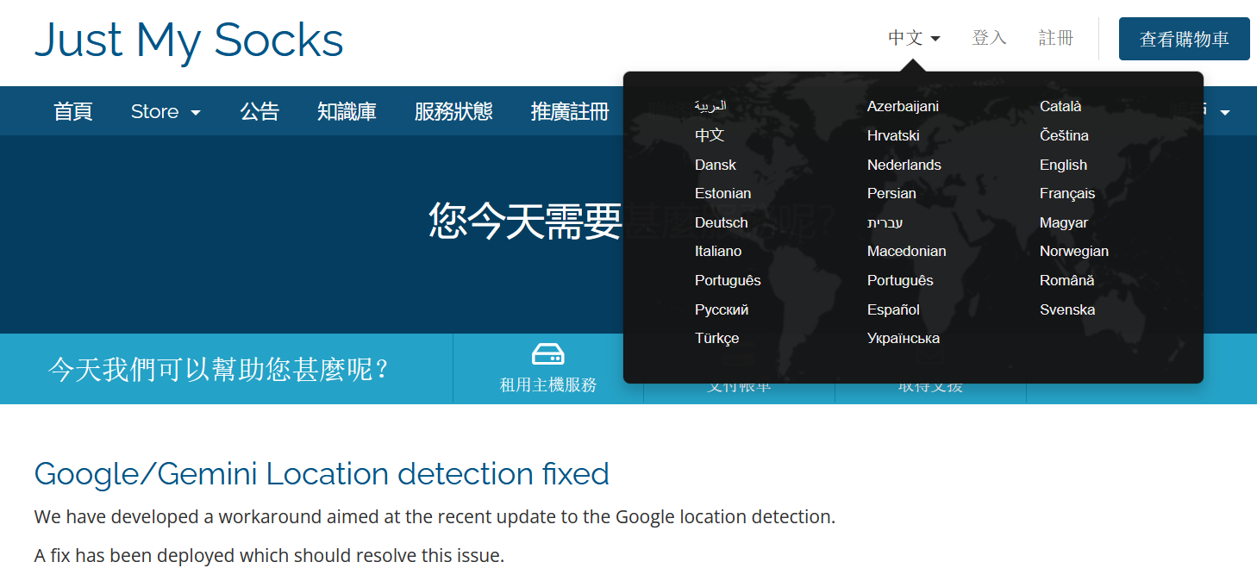Screen dimensions: 1257x587
Task: Choose Nederlands from language popup
Action: (904, 165)
